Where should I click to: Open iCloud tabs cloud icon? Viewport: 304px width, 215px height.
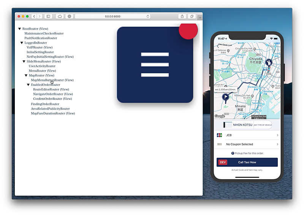(60, 16)
